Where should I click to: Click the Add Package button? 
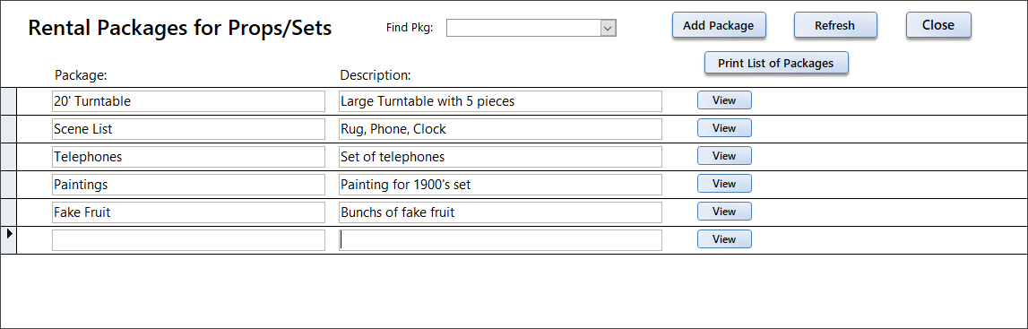tap(719, 26)
